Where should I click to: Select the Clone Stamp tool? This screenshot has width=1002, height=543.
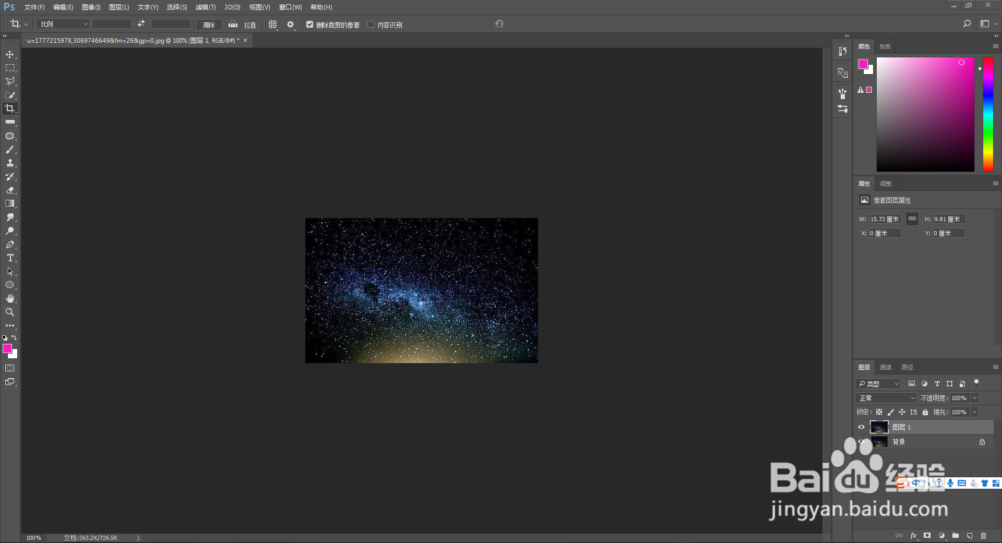point(10,163)
